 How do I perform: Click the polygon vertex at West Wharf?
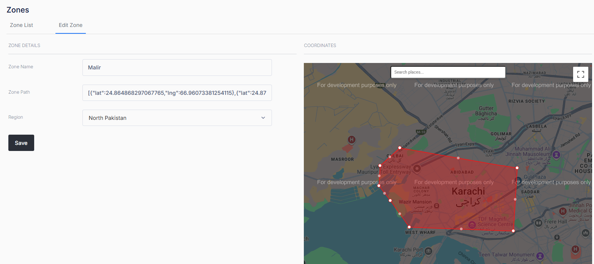(409, 227)
